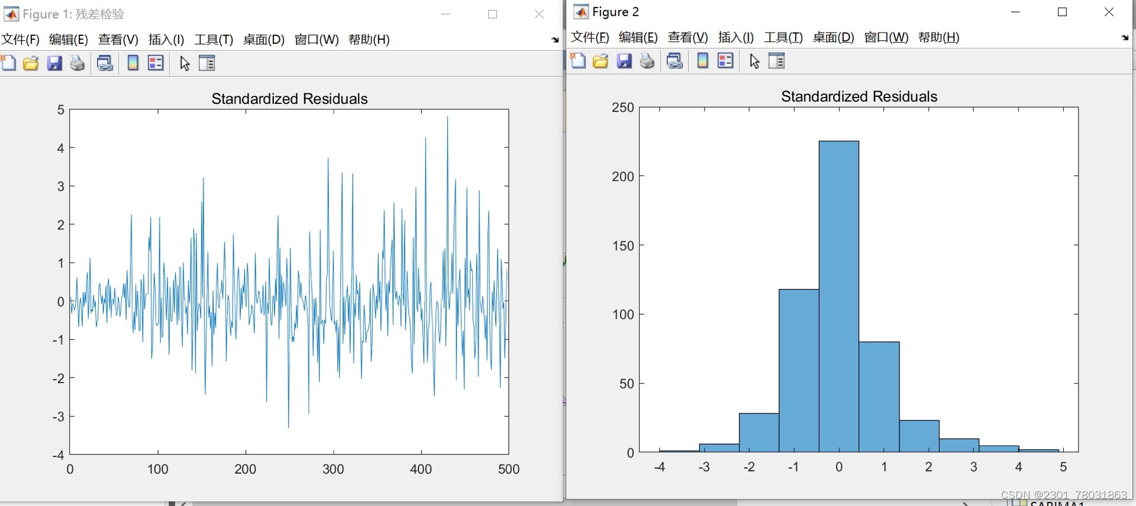
Task: Click Open File folder icon in Figure 2
Action: click(601, 61)
